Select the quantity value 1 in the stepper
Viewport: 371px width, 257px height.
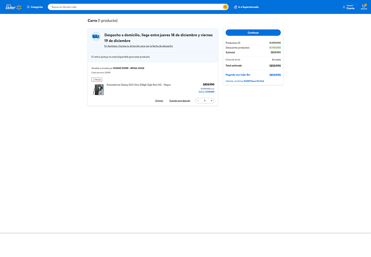[x=205, y=101]
